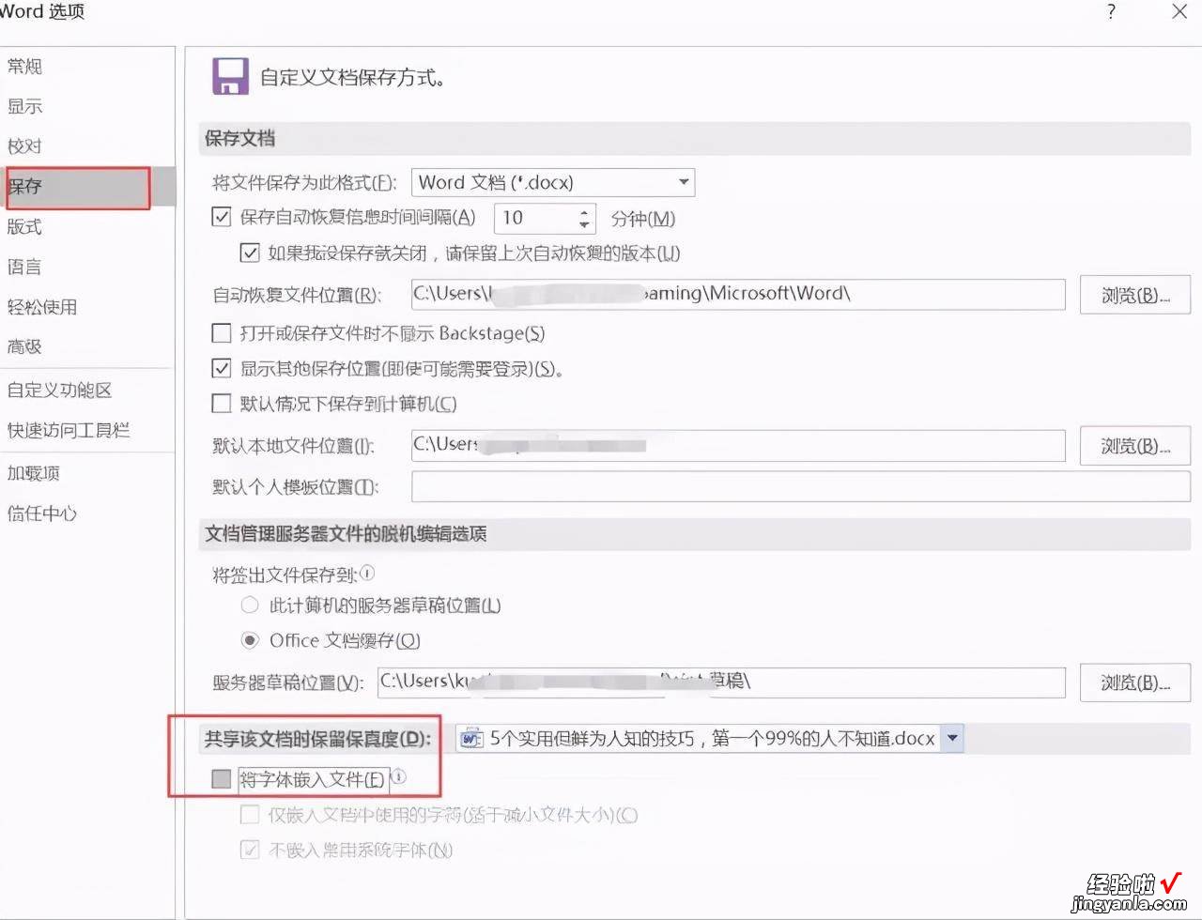Open the 快速访问工具栏 category
Viewport: 1202px width, 920px height.
(69, 430)
